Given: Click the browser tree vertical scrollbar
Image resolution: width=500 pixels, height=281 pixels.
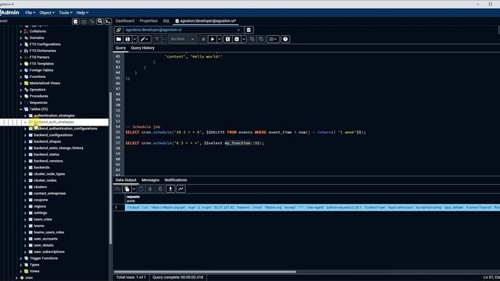Looking at the screenshot, I should tap(111, 169).
